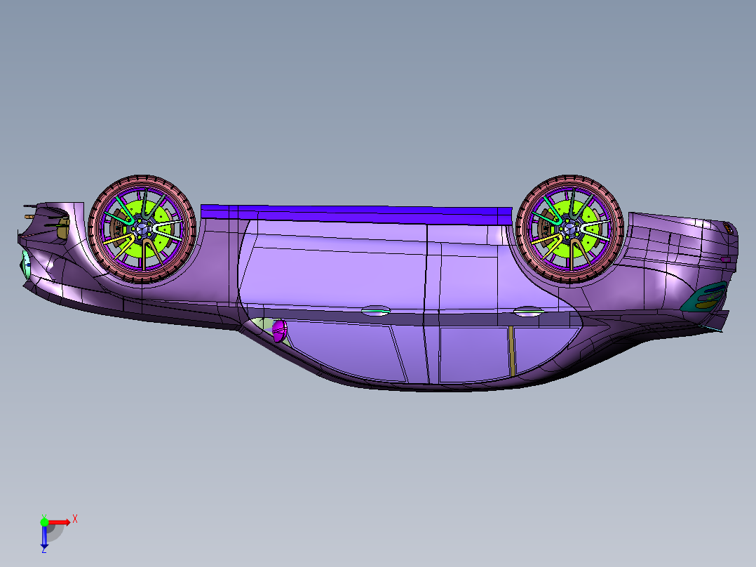Click the red X axis arrow of triad

click(60, 523)
